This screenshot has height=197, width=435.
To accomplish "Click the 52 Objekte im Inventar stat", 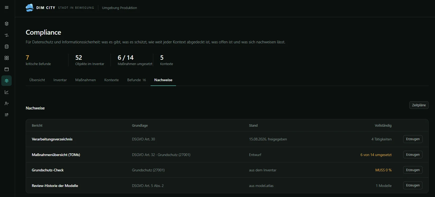I will pos(90,60).
